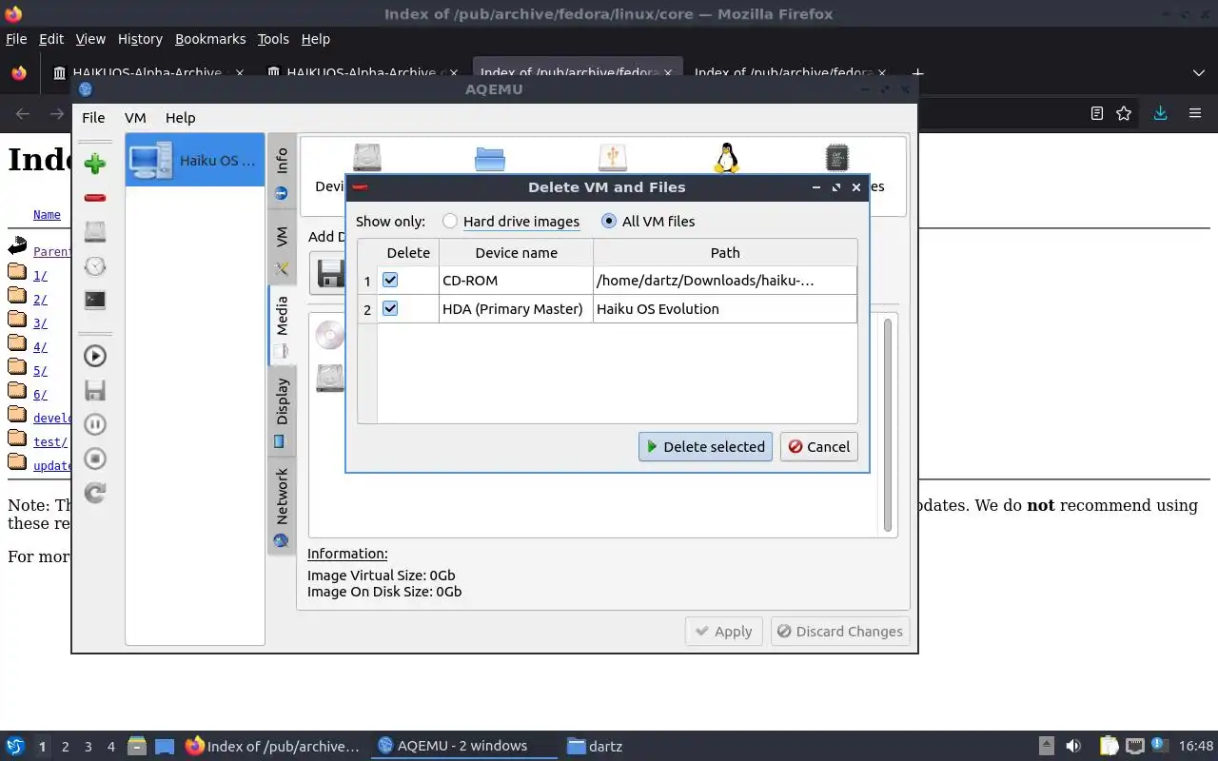Select the Hard drive images radio button
This screenshot has width=1218, height=761.
coord(450,222)
